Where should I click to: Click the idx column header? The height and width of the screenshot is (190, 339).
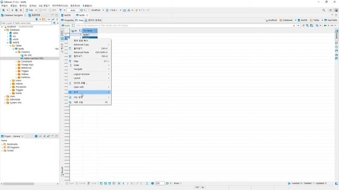[x=76, y=31]
